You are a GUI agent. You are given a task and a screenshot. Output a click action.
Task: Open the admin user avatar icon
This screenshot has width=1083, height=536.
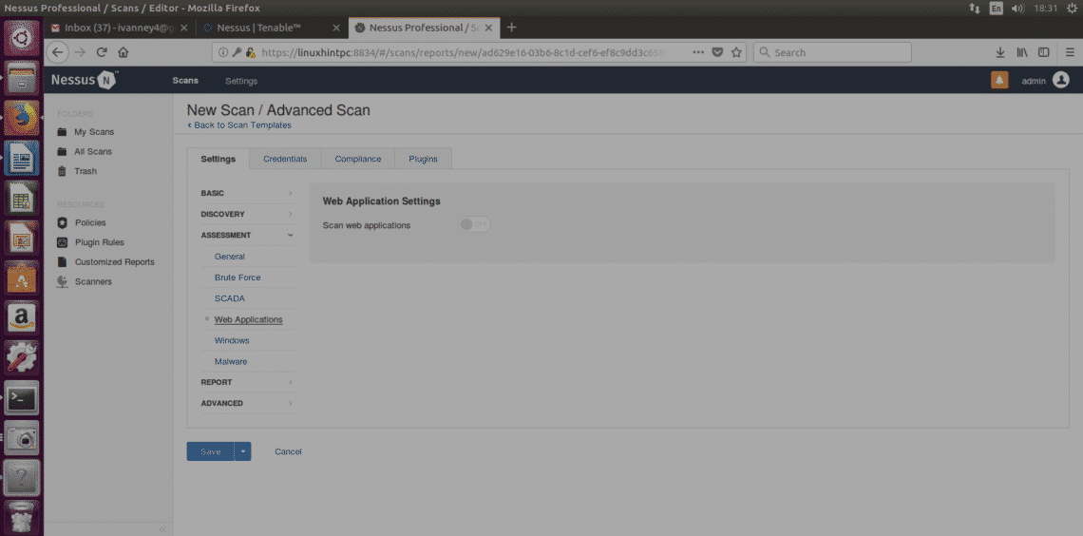(1061, 80)
